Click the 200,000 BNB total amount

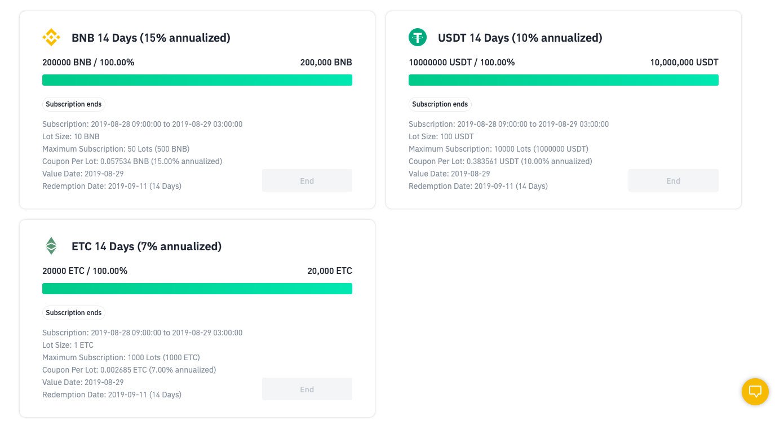326,63
